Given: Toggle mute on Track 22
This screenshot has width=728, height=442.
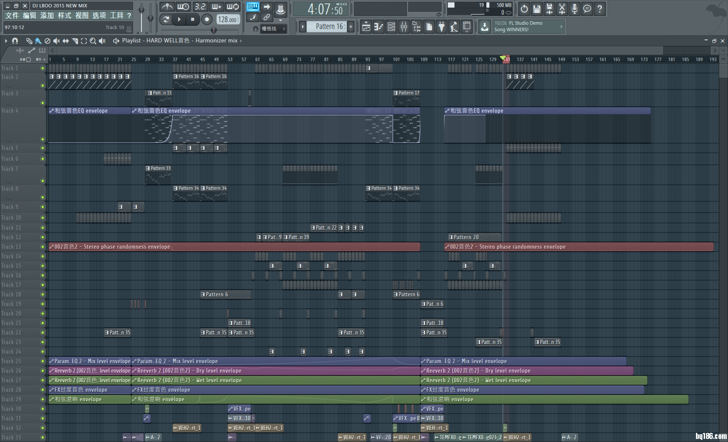Looking at the screenshot, I should pos(42,332).
